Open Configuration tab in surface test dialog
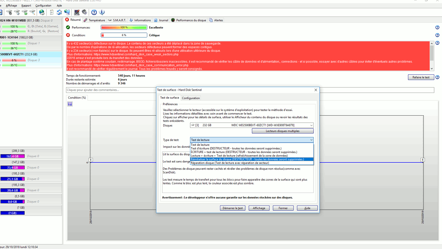This screenshot has height=249, width=442. point(191,98)
